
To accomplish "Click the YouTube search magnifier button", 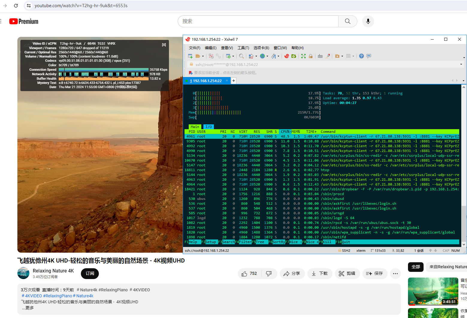I will click(347, 21).
